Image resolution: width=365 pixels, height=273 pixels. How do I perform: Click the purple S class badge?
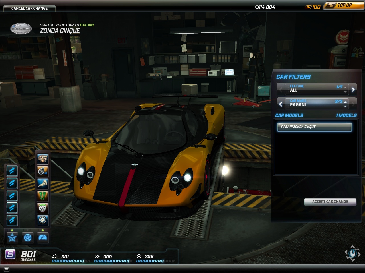pyautogui.click(x=10, y=254)
